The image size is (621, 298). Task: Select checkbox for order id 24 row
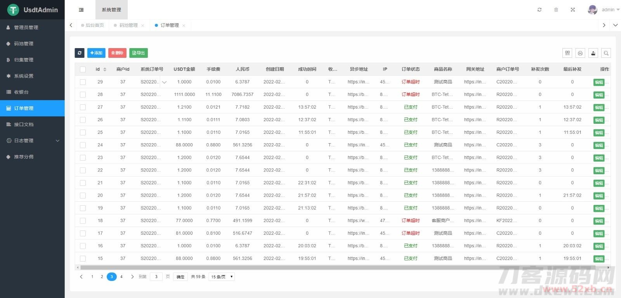pyautogui.click(x=83, y=145)
